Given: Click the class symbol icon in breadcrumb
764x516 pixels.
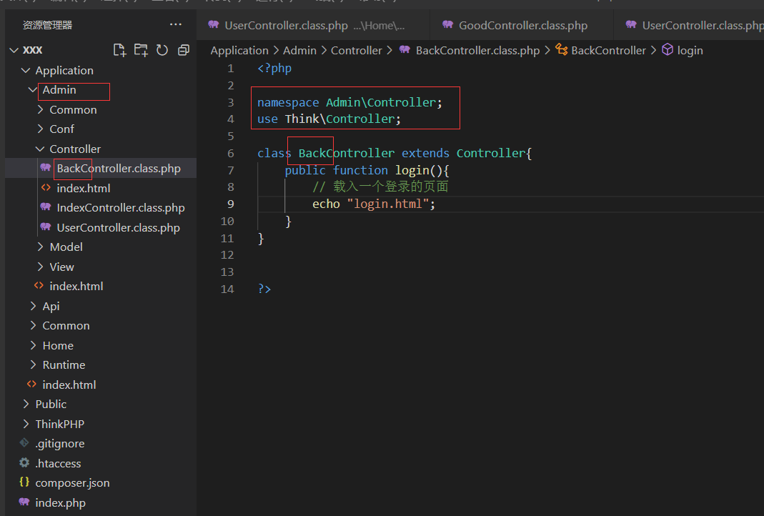Looking at the screenshot, I should [x=561, y=50].
